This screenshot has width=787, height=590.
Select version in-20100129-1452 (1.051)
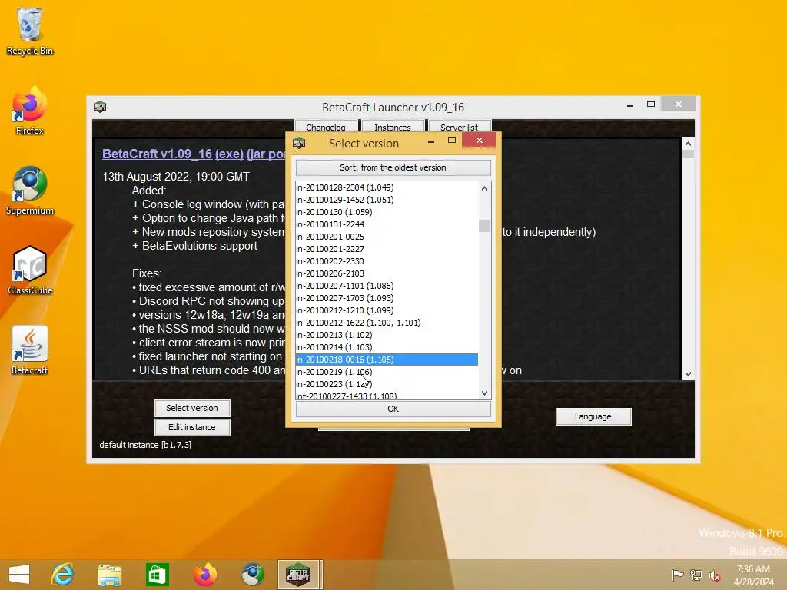tap(387, 200)
